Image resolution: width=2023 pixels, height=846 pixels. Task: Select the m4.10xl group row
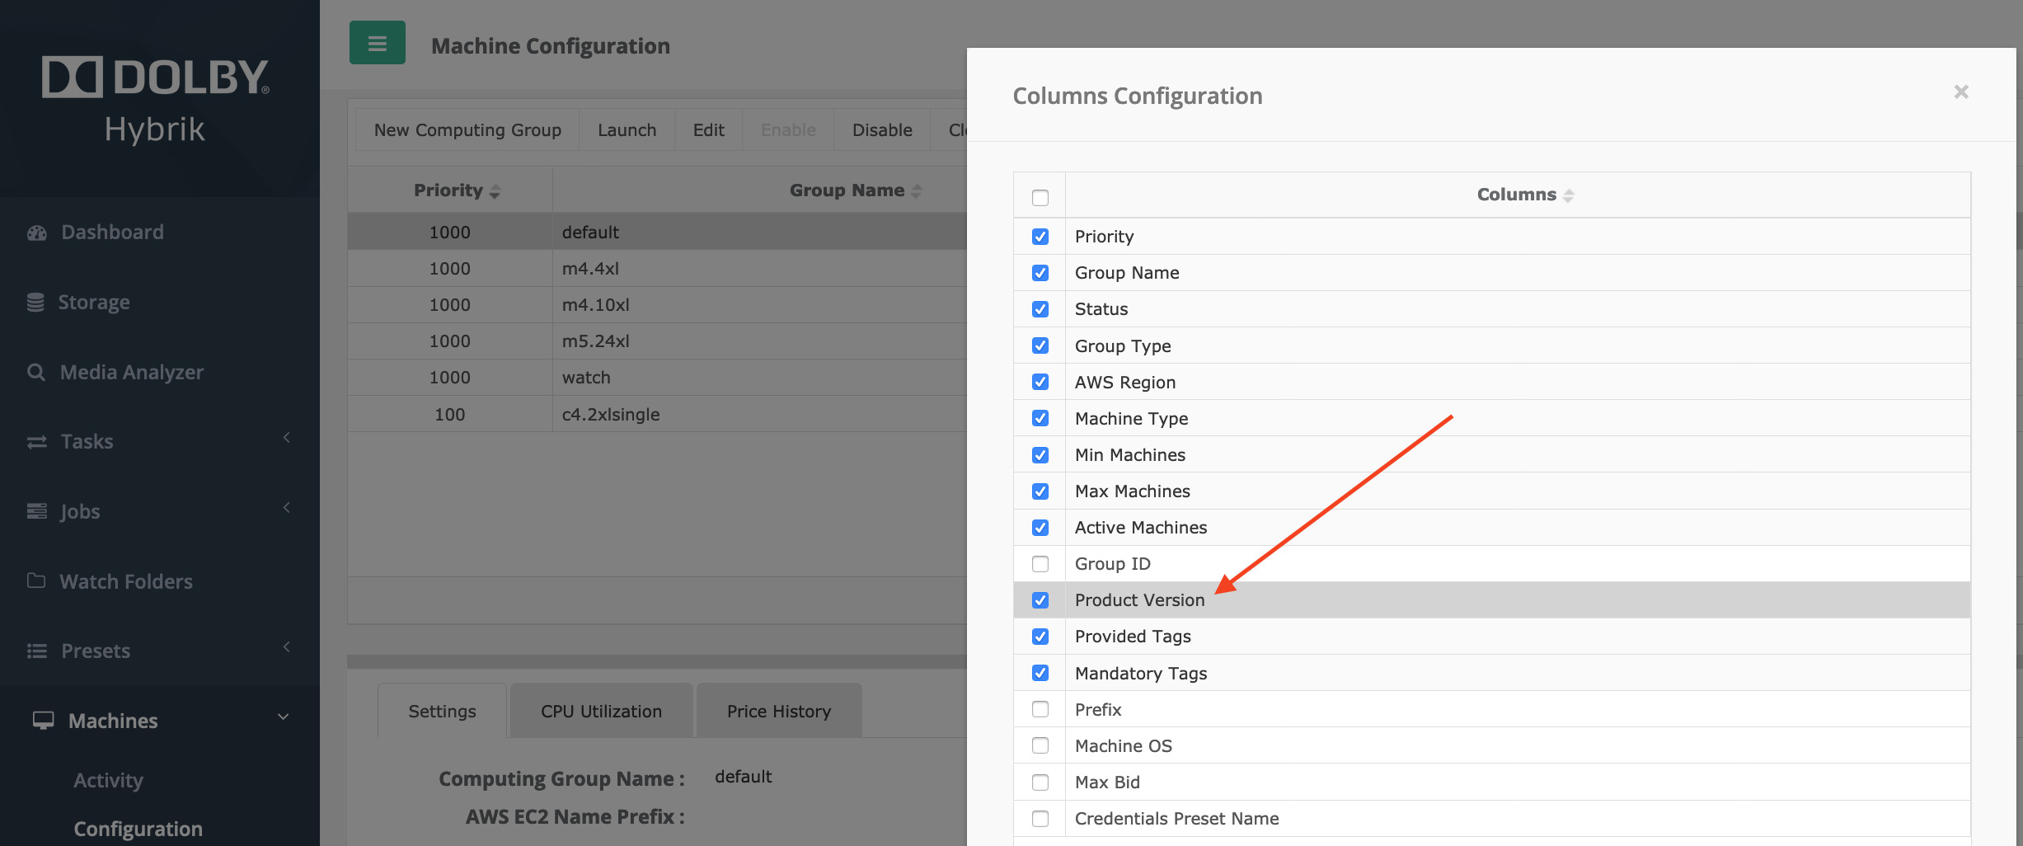point(657,305)
